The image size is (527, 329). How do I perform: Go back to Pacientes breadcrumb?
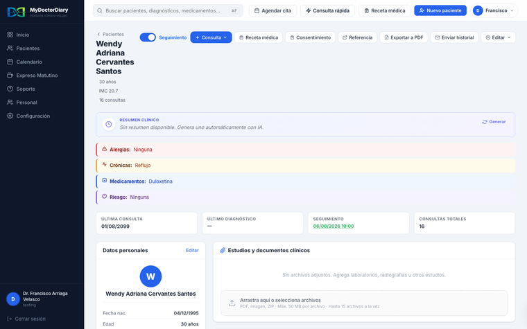110,34
